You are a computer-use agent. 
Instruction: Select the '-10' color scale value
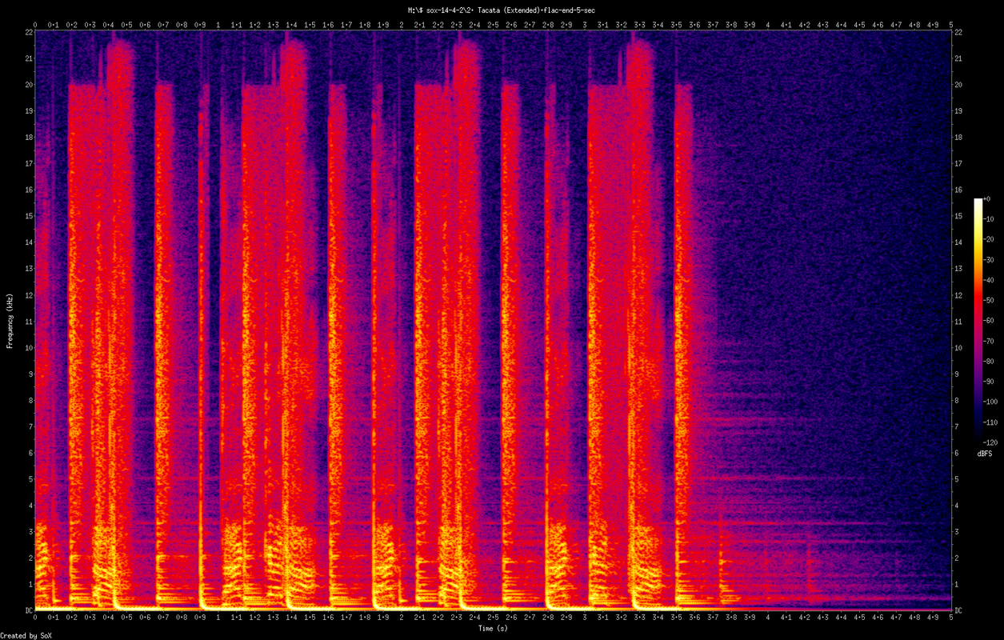989,219
